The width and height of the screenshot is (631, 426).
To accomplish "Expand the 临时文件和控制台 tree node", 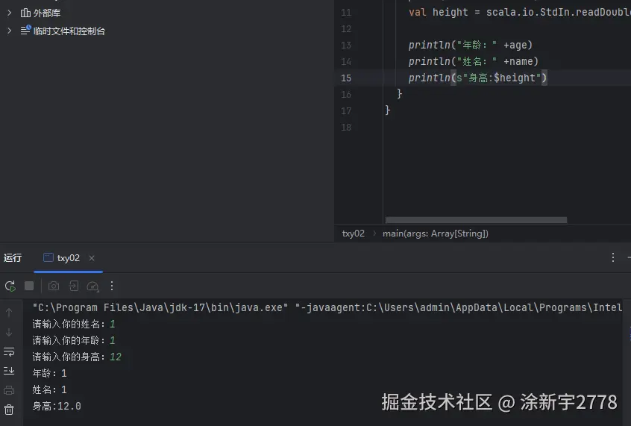I will pos(9,31).
